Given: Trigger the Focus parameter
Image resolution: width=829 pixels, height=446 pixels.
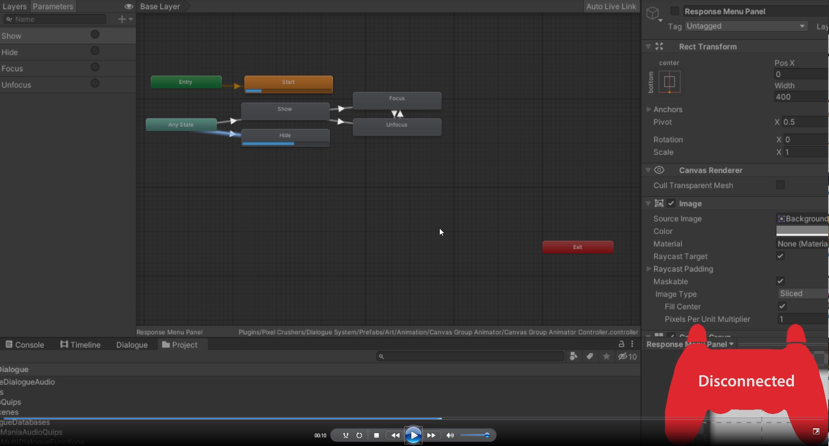Looking at the screenshot, I should [95, 67].
